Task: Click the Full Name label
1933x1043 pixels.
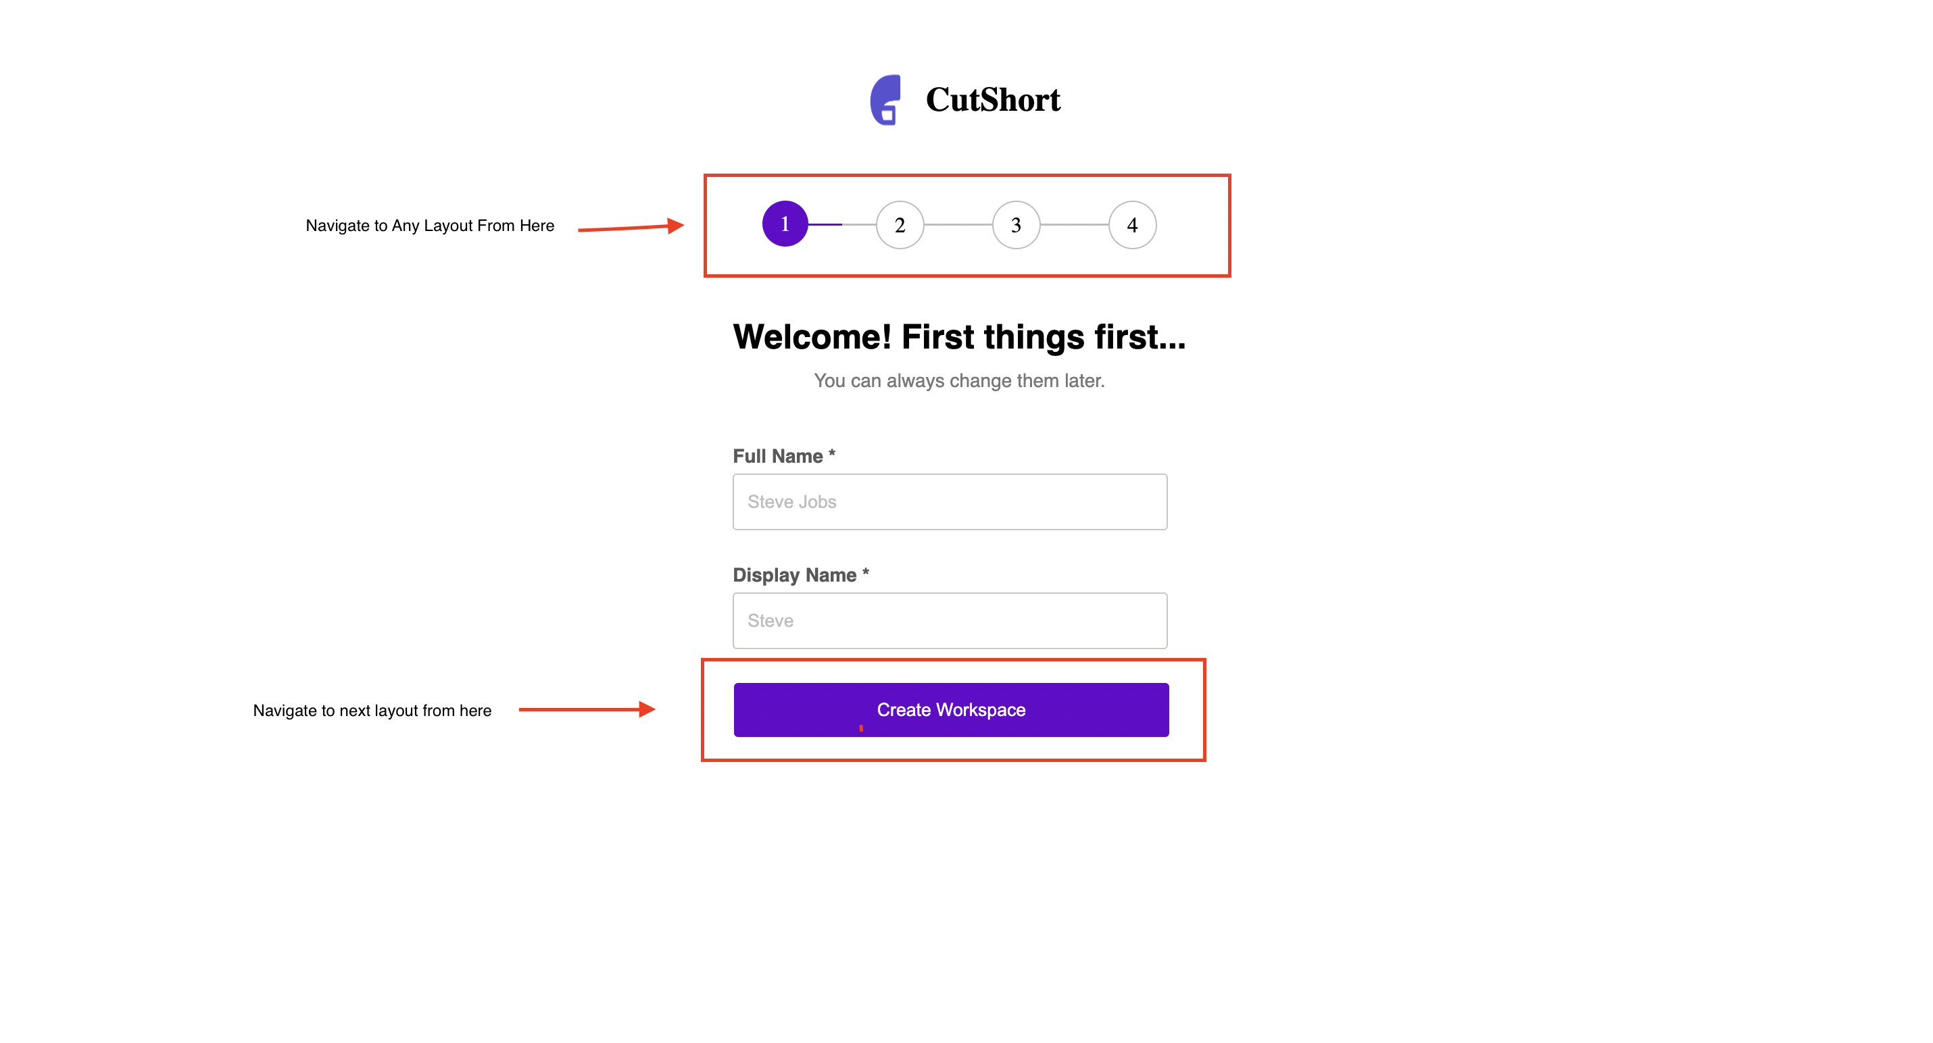Action: tap(783, 455)
